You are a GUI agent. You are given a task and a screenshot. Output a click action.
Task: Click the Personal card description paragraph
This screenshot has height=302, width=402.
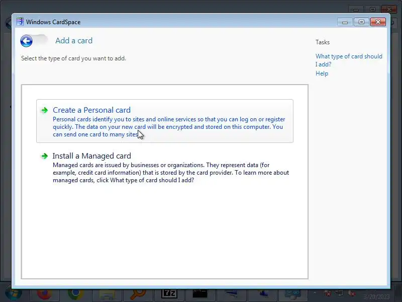(169, 127)
